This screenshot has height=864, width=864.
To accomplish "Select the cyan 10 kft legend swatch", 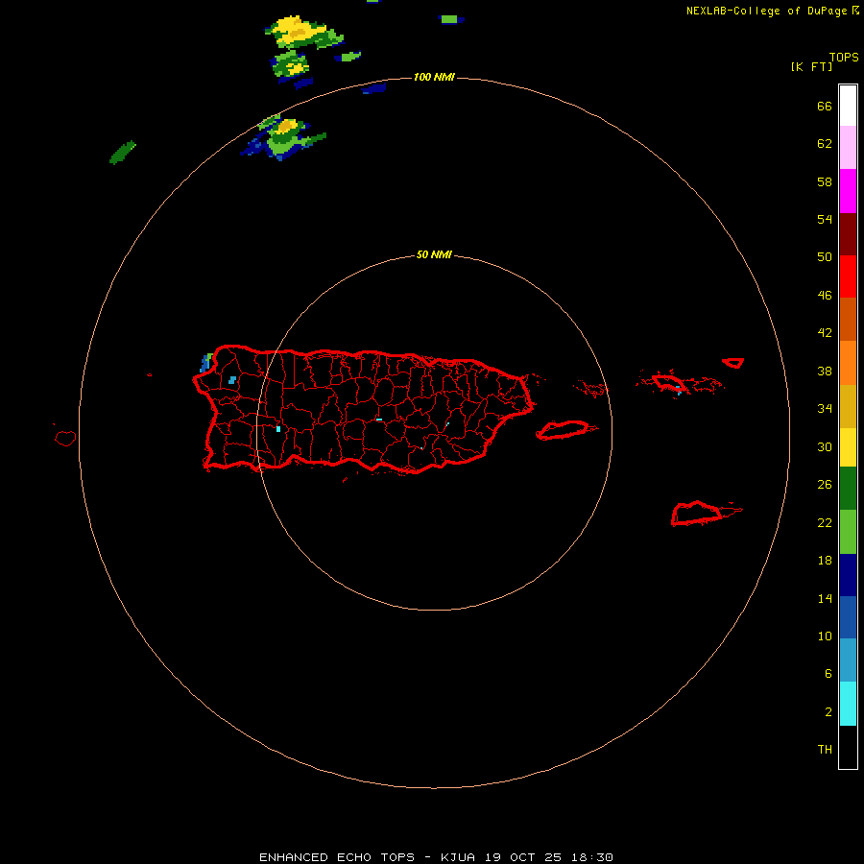I will tap(848, 703).
